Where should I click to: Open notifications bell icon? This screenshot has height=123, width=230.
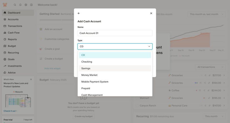pos(20,5)
